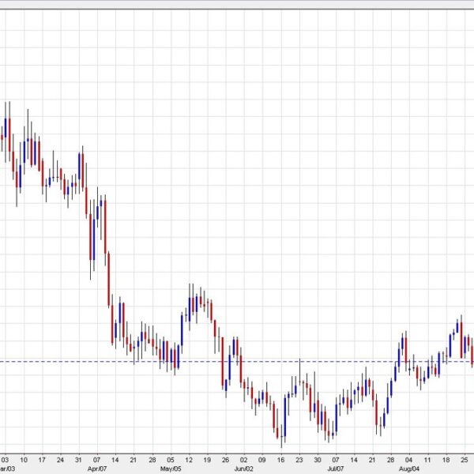Click the long-wick candle touching dashed line in June
Viewport: 474px width, 474px height.
pyautogui.click(x=299, y=379)
